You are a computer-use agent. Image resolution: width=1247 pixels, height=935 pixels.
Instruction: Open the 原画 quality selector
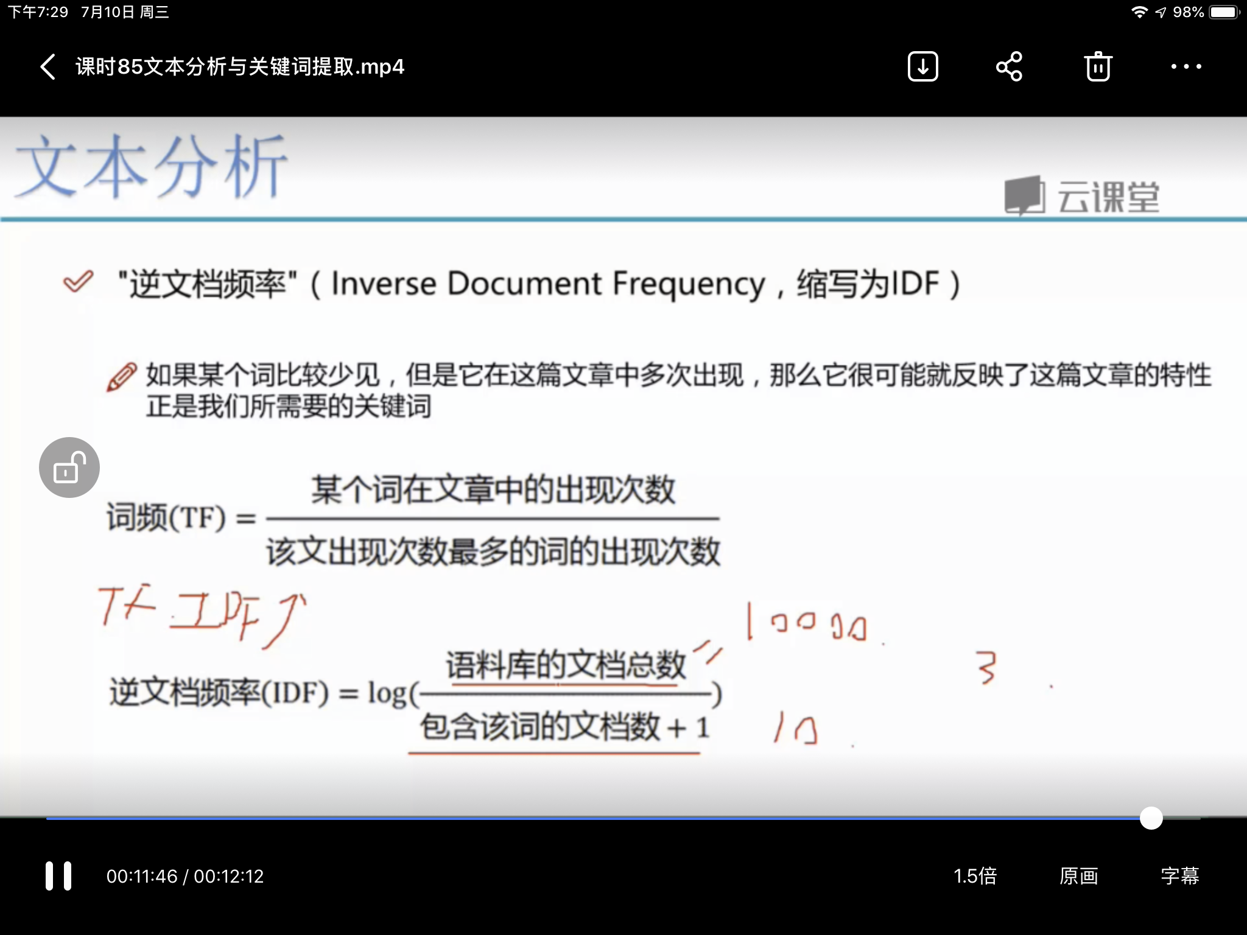[x=1078, y=876]
